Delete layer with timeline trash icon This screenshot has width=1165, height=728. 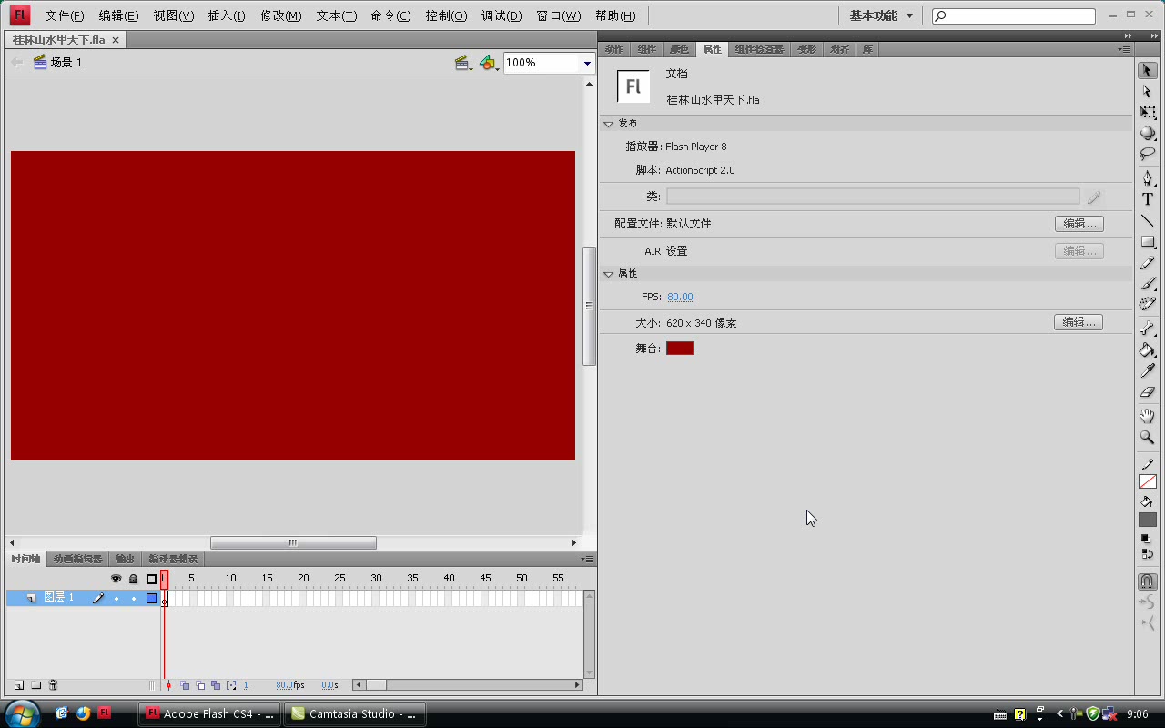53,685
